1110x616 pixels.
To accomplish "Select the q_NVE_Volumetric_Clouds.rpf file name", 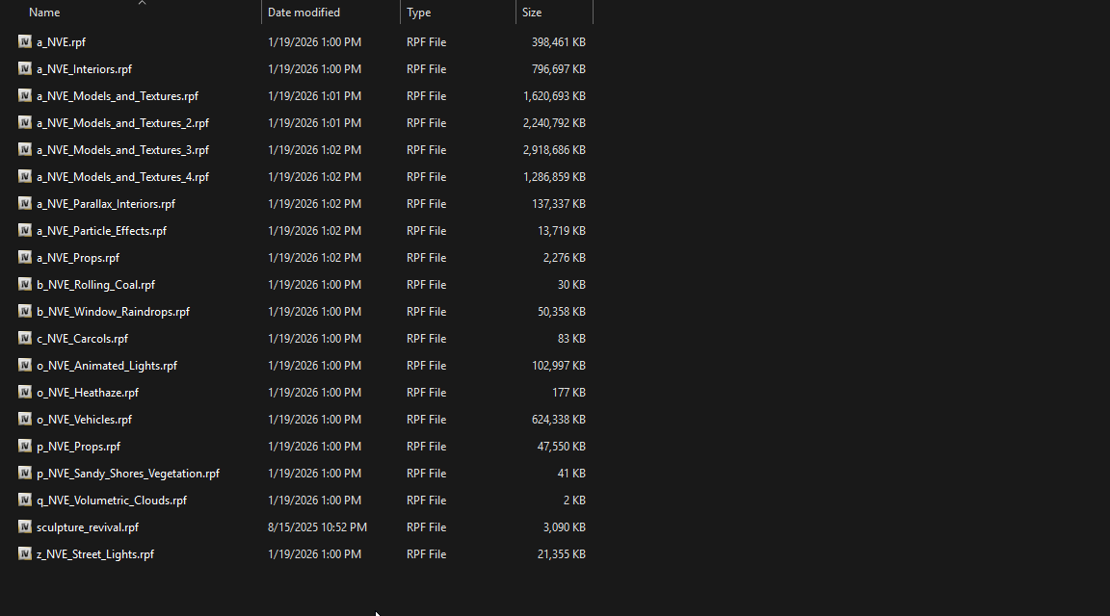I will point(112,500).
